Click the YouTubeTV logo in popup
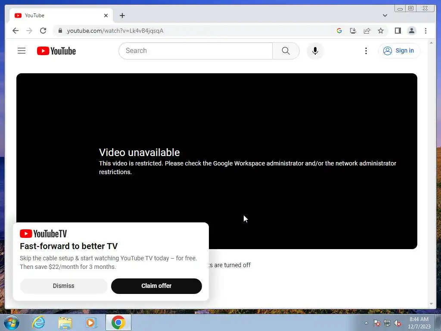The image size is (441, 331). (43, 234)
